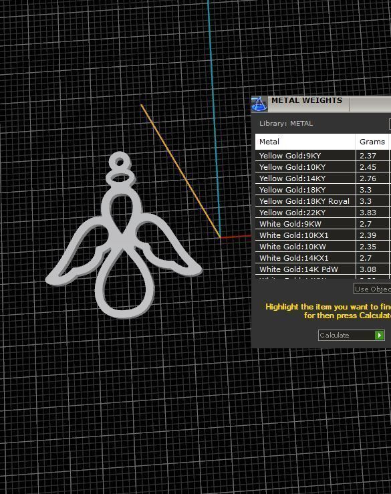
Task: Select the Yellow Gold:10KY row
Action: 323,167
